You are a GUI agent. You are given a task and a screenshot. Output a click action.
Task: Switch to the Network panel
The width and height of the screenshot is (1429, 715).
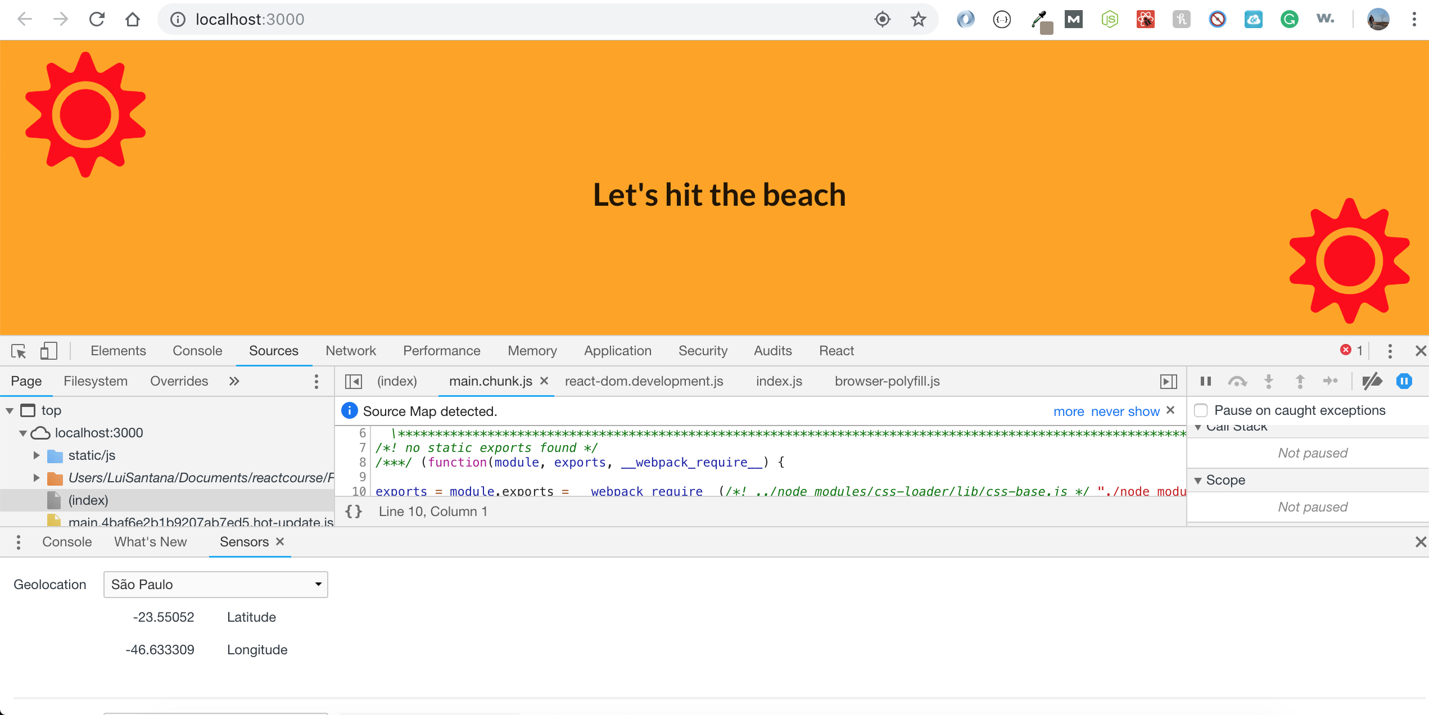tap(350, 351)
